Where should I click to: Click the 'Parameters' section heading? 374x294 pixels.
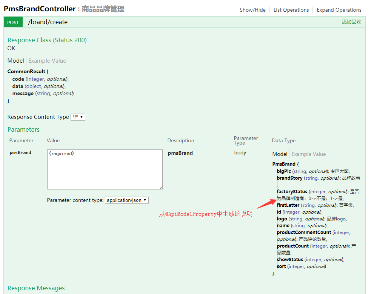point(23,129)
